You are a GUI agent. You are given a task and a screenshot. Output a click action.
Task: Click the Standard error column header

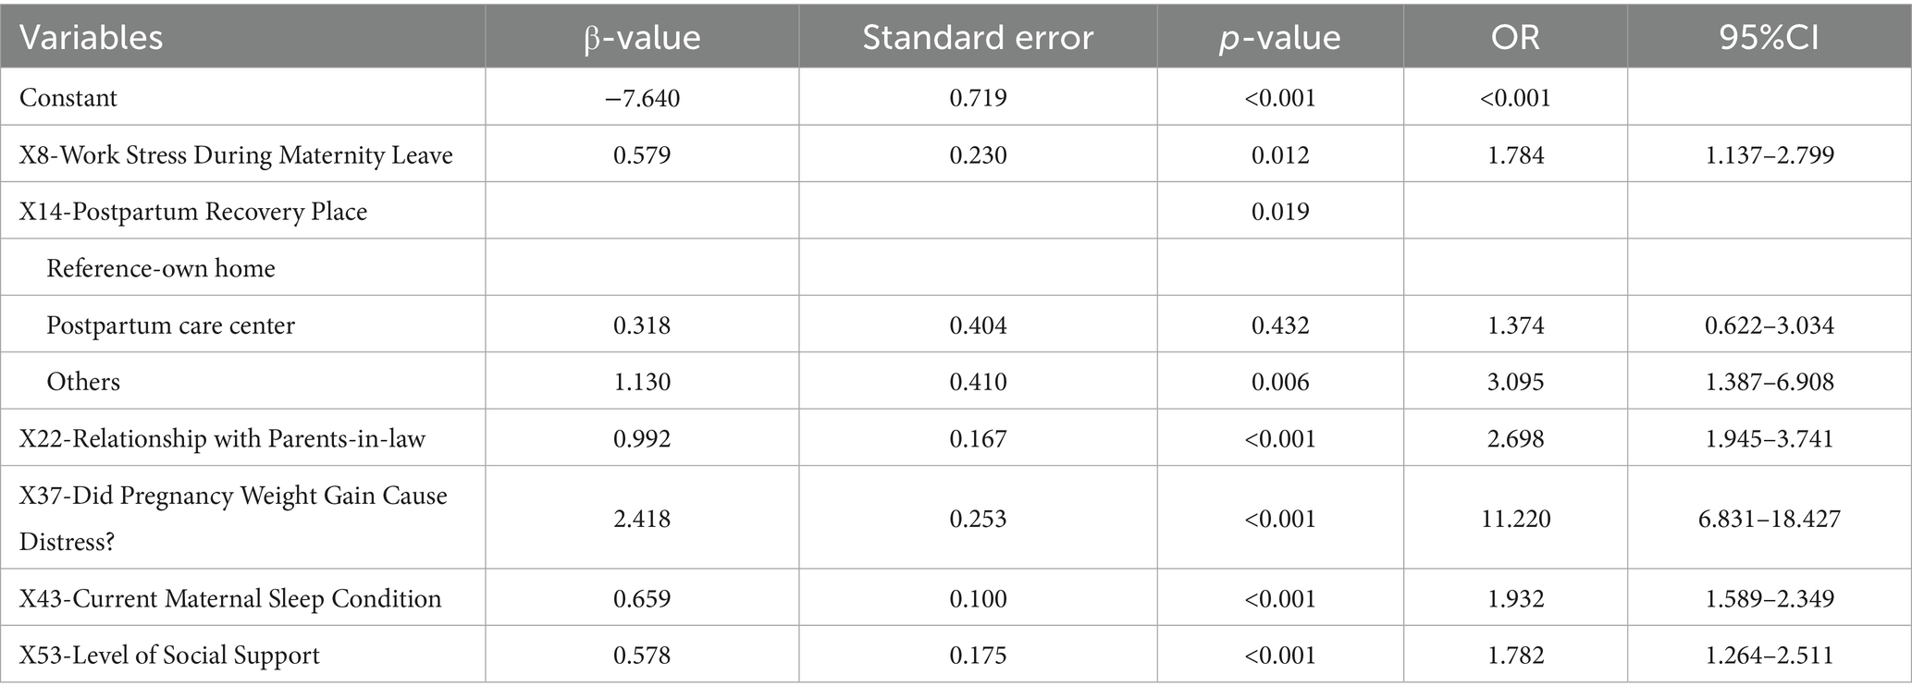(977, 37)
